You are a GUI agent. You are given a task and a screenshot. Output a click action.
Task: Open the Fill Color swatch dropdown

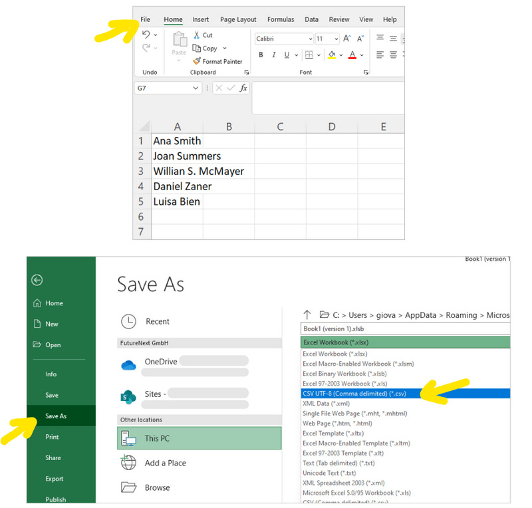(x=340, y=55)
